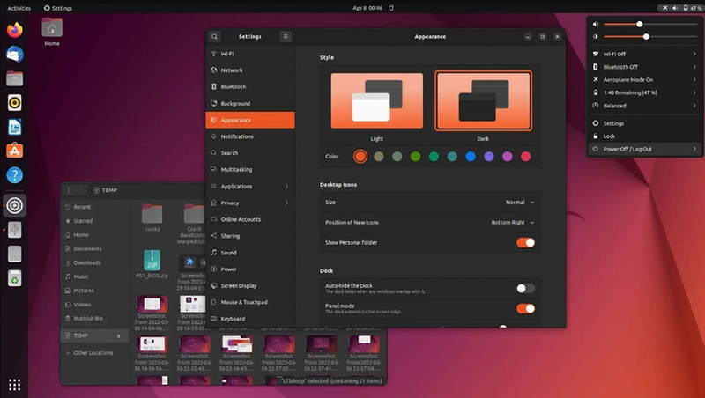Expand Aeroplane Mode On entry

click(694, 80)
